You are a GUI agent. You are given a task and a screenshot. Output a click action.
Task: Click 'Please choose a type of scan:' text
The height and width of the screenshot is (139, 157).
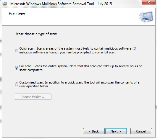(x=36, y=34)
